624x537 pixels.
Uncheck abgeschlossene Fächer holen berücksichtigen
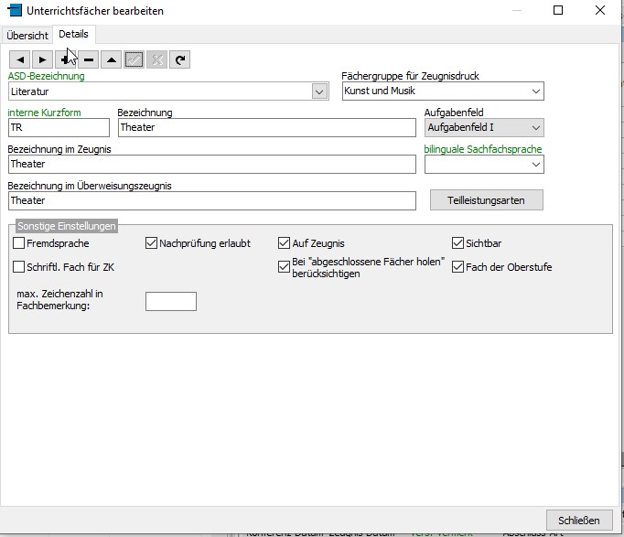284,266
